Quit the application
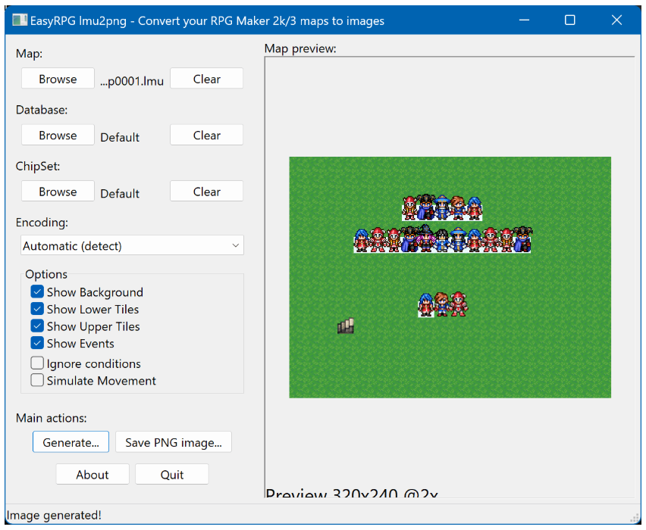This screenshot has width=646, height=530. (172, 475)
